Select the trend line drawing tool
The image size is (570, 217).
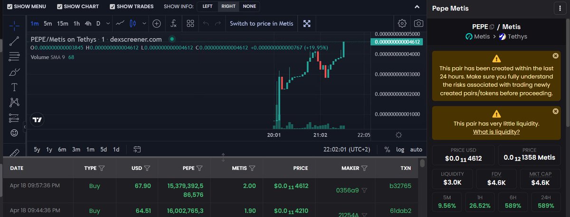coord(14,40)
